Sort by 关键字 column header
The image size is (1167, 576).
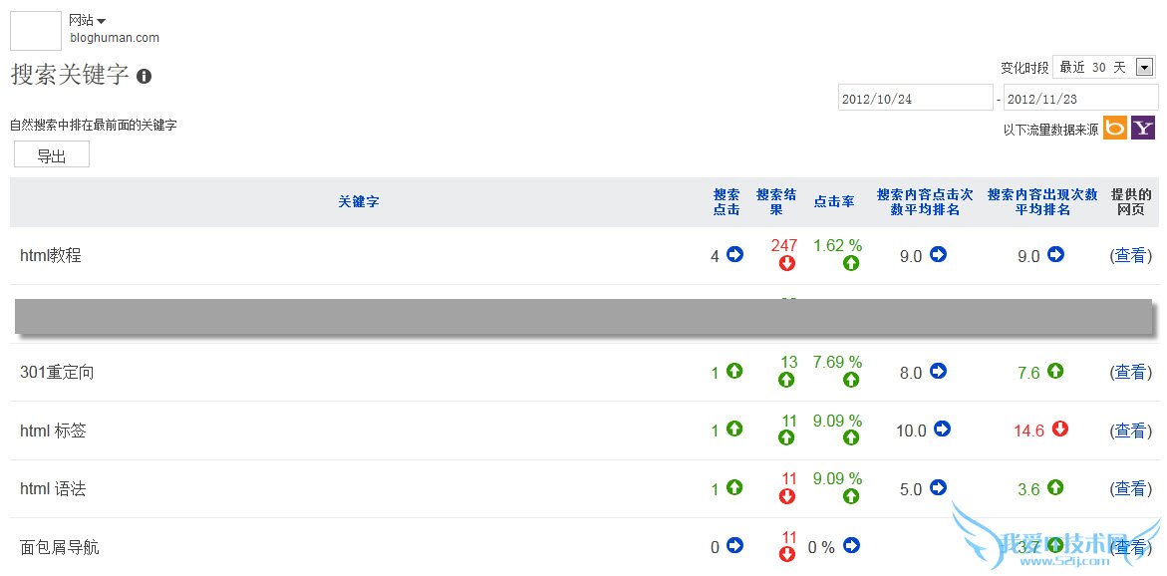point(359,201)
